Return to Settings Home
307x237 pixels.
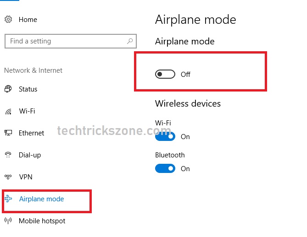pos(28,20)
